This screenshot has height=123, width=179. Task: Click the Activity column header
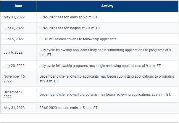107,6
